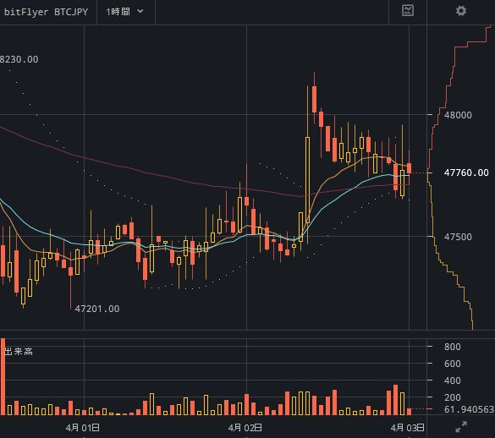Expand chart with fullscreen arrows icon
This screenshot has width=495, height=438.
pyautogui.click(x=461, y=427)
